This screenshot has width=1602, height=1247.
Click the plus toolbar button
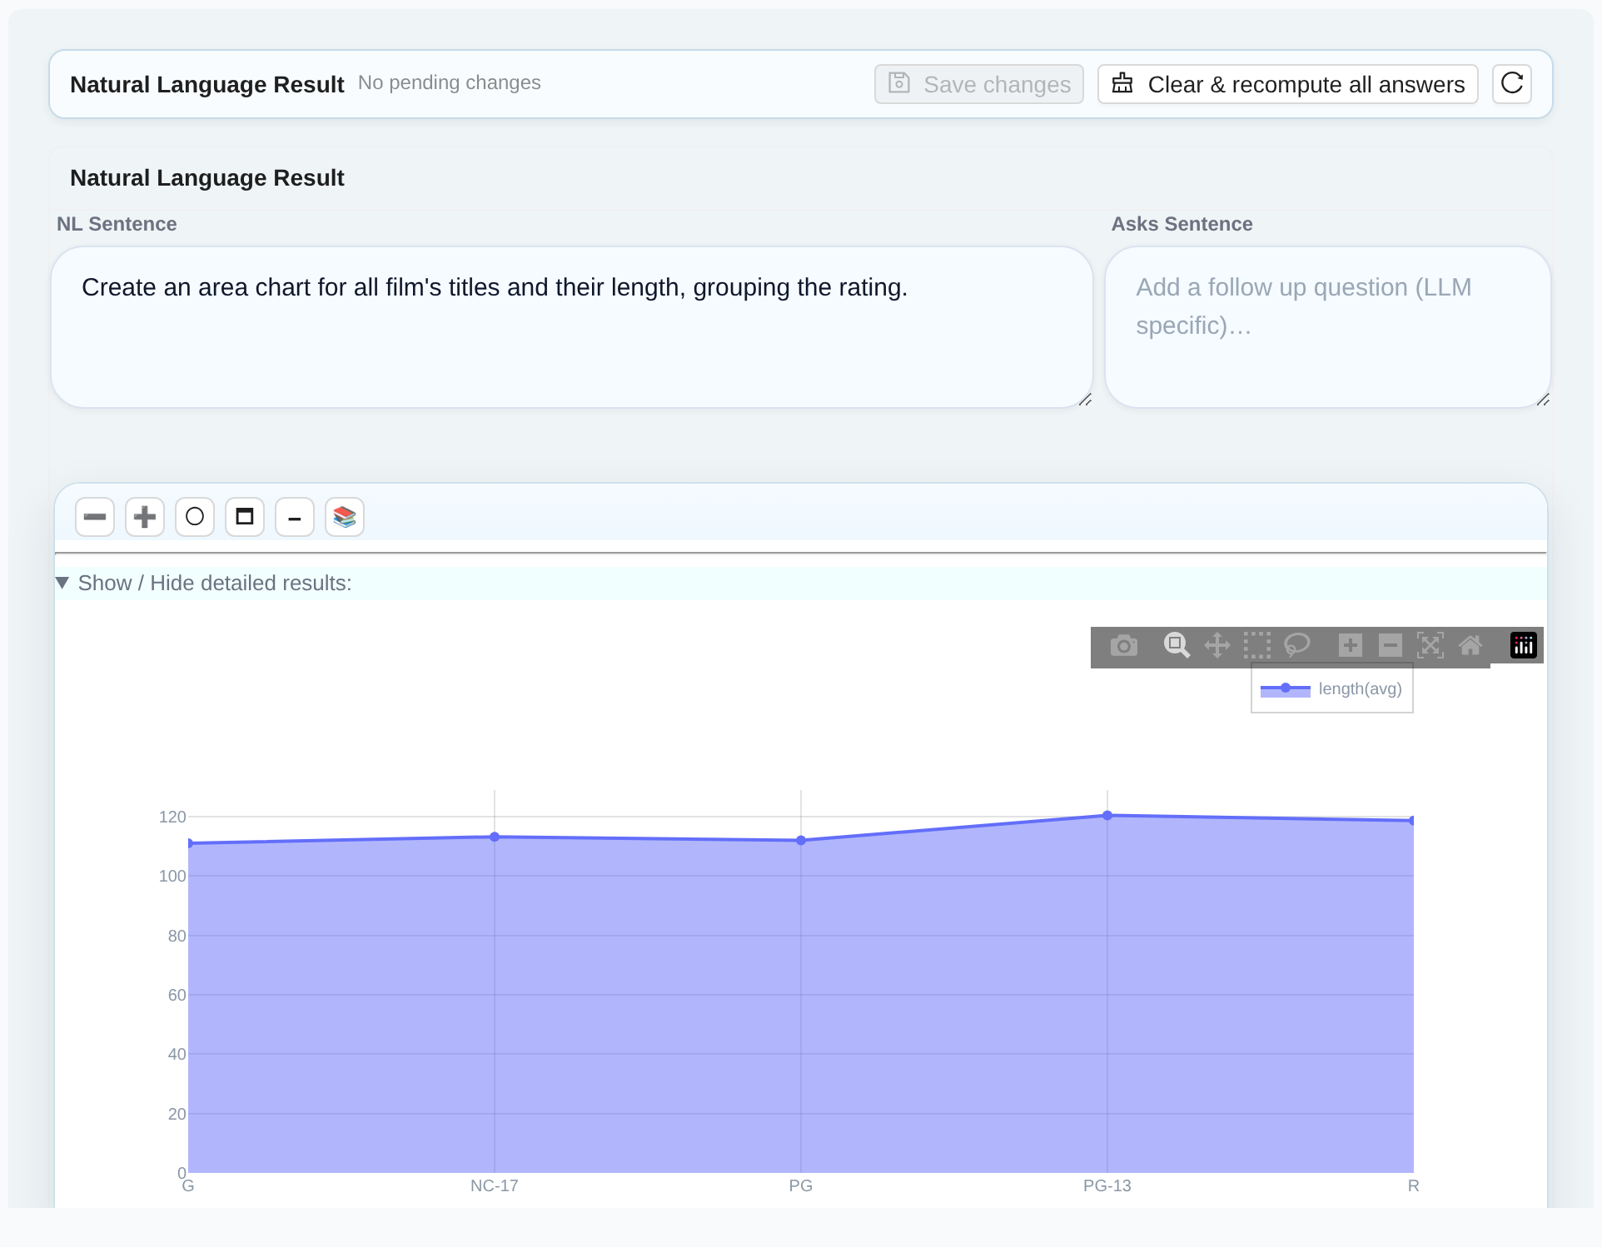(145, 517)
